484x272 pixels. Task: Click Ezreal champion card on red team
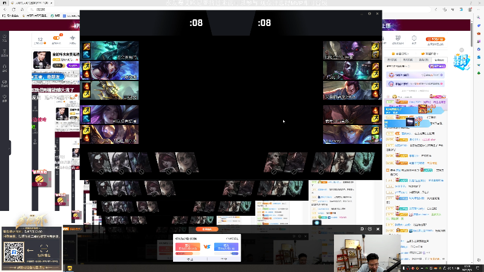[352, 134]
